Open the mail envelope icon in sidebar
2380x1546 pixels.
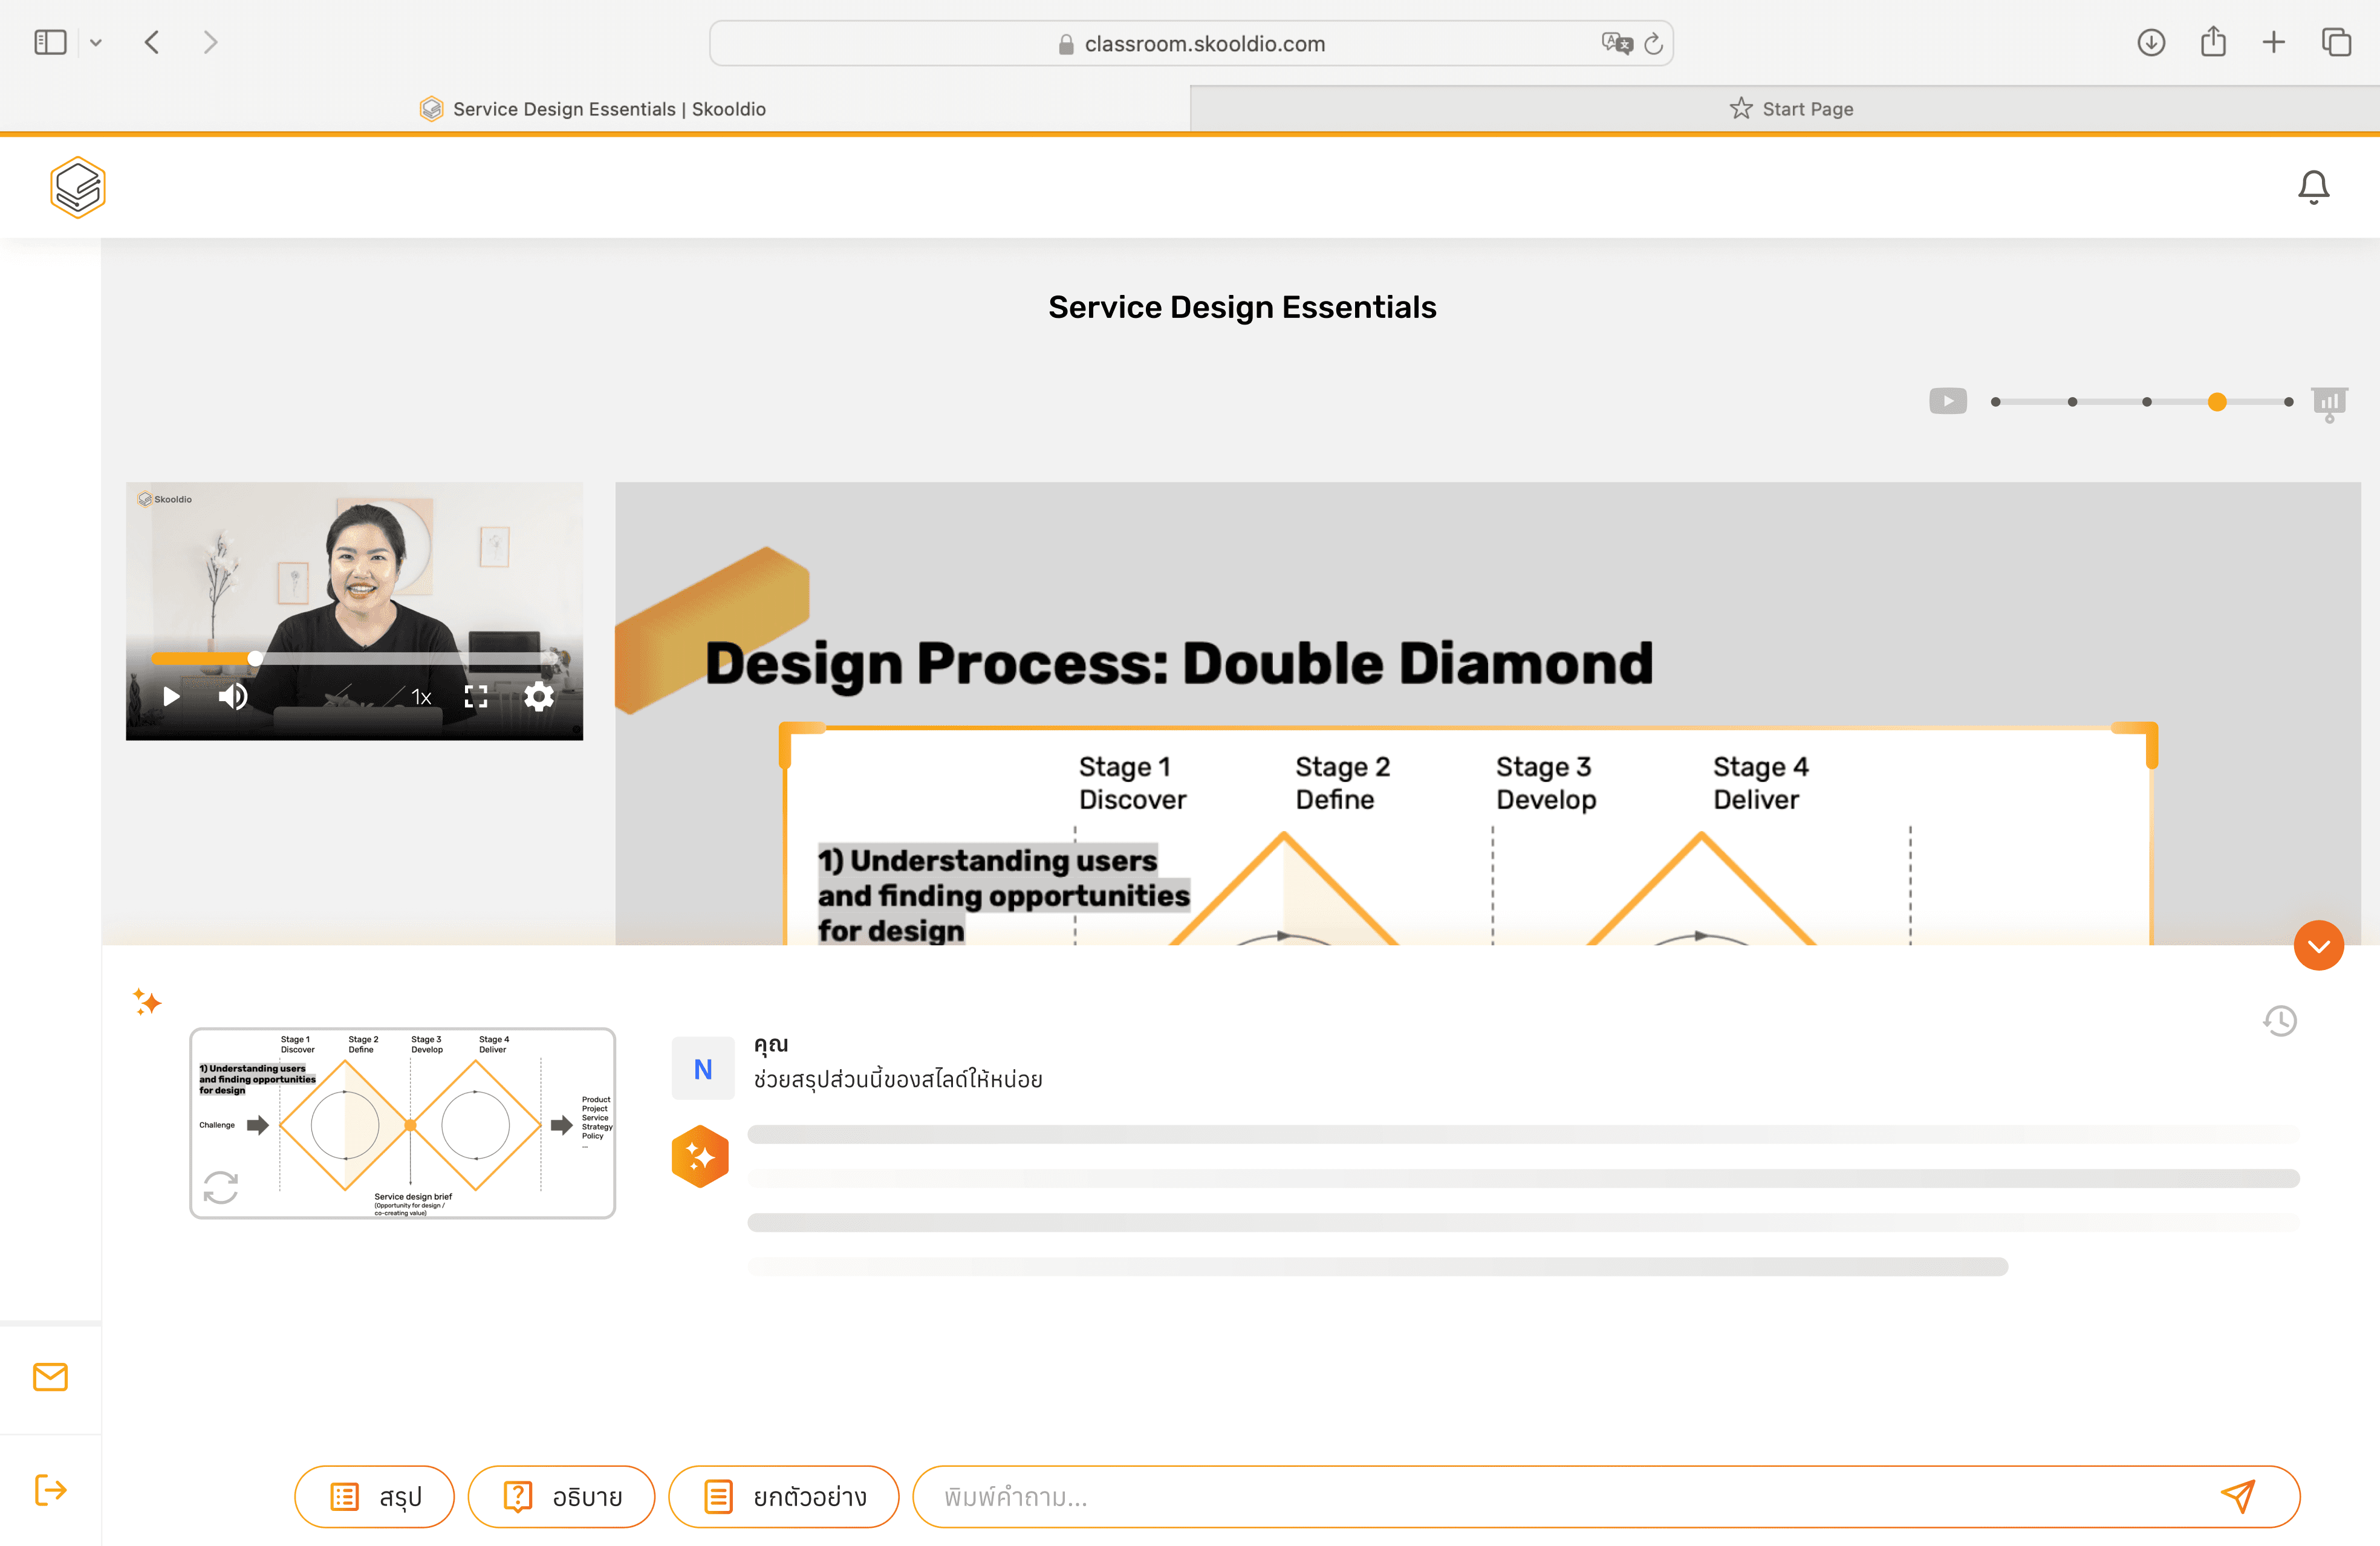point(50,1376)
